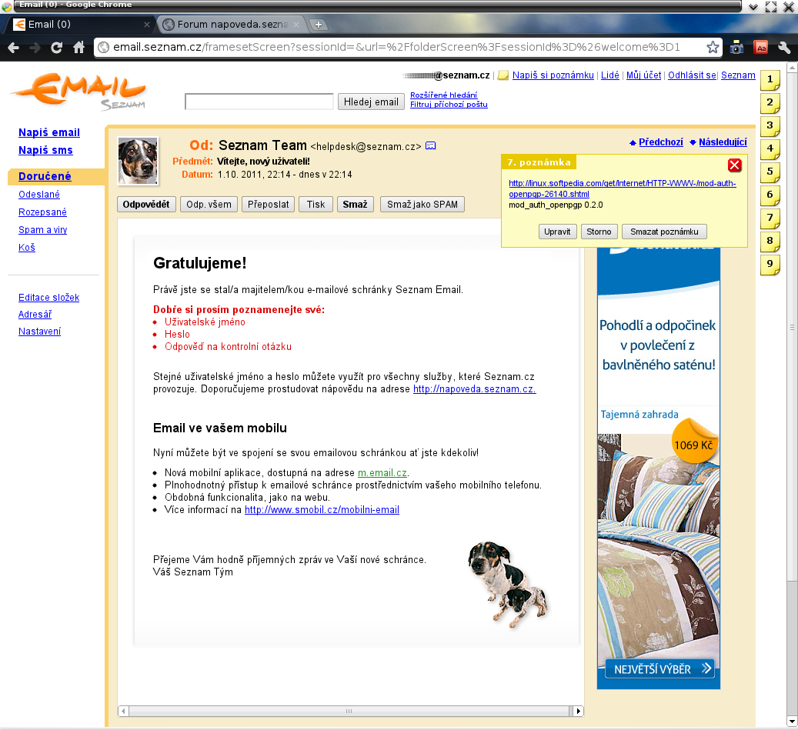Image resolution: width=798 pixels, height=730 pixels.
Task: Open Filtruj příchozí poštu link
Action: tap(449, 105)
